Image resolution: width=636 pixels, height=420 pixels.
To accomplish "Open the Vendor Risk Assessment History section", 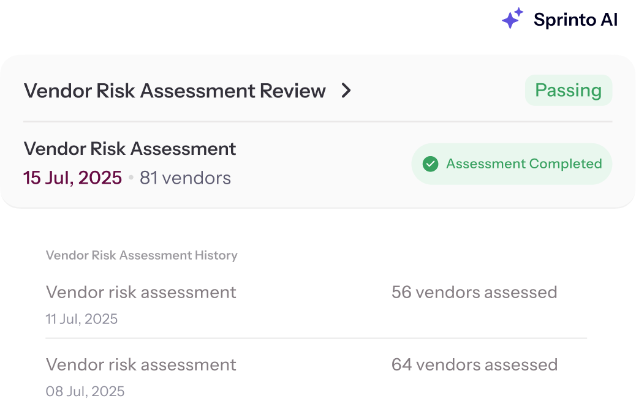I will 142,255.
